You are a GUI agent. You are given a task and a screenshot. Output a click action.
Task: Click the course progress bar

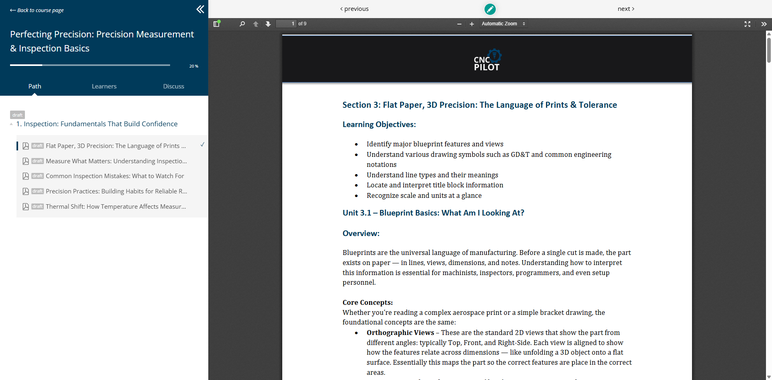(x=90, y=65)
